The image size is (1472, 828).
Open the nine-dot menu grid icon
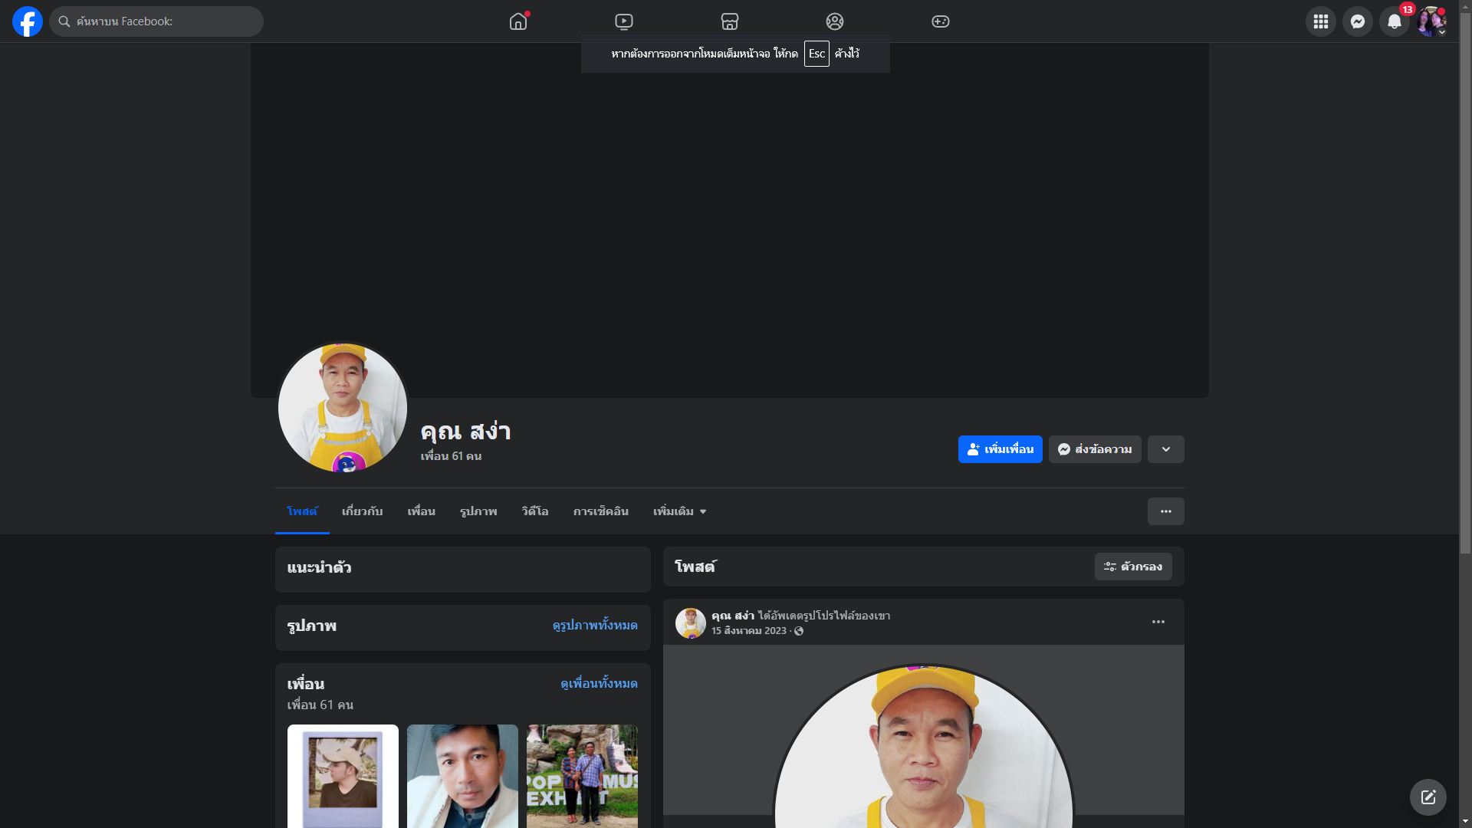coord(1321,21)
